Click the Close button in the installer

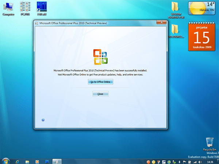[100, 94]
